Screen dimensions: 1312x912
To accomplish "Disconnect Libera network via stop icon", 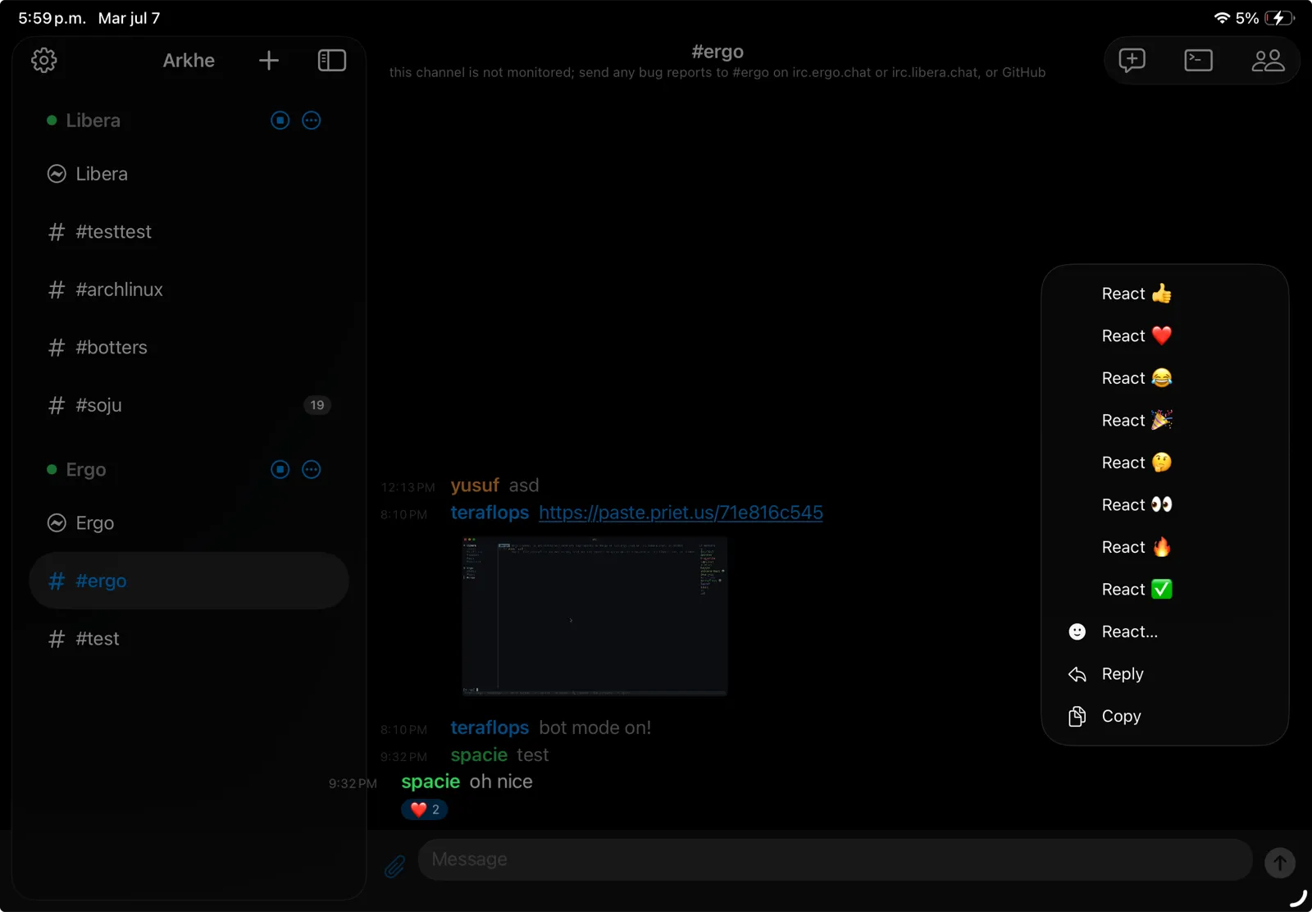I will 280,121.
